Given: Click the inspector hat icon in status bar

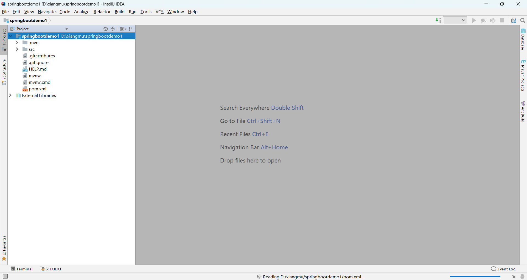Looking at the screenshot, I should point(522,277).
